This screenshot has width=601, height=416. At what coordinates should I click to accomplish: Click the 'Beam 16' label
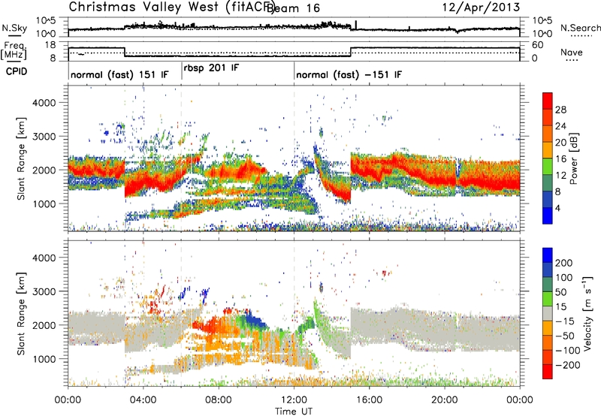[293, 8]
